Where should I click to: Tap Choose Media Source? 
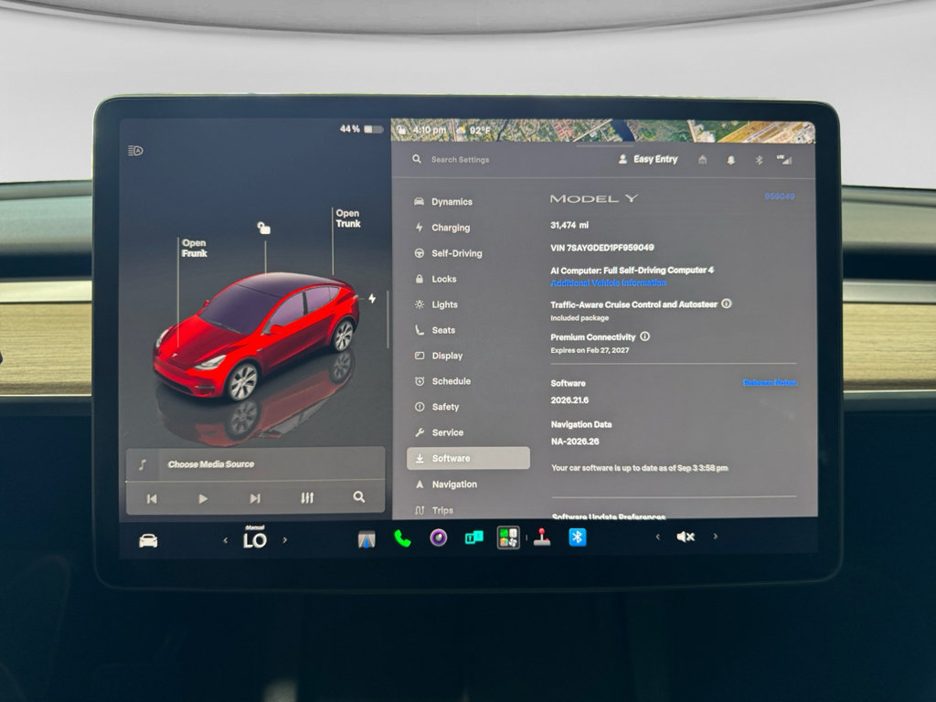(x=211, y=463)
